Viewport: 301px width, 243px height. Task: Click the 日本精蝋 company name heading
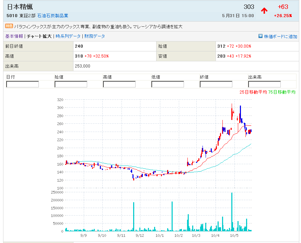[x=20, y=7]
